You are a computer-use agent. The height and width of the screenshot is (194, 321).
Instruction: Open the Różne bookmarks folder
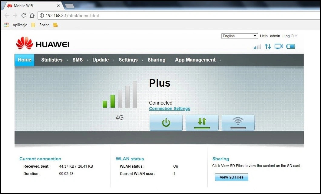[x=41, y=25]
